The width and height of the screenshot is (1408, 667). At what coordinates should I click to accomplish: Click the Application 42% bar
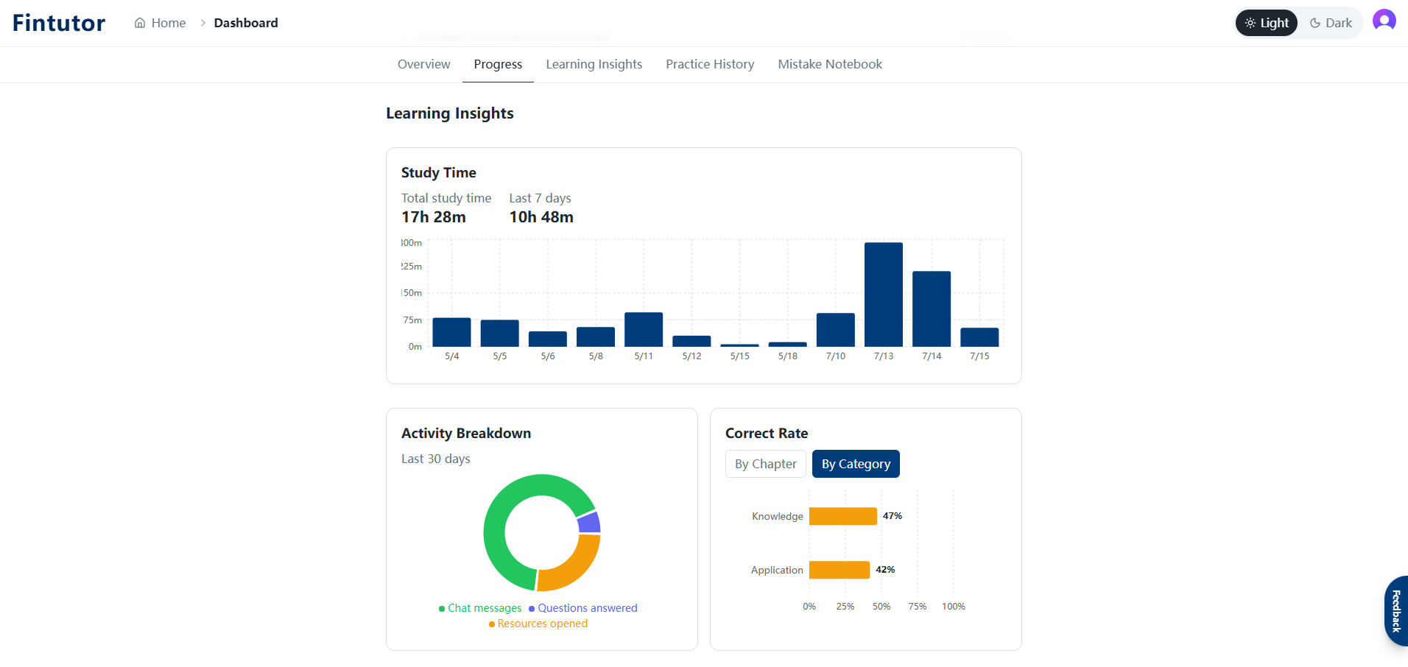[839, 570]
